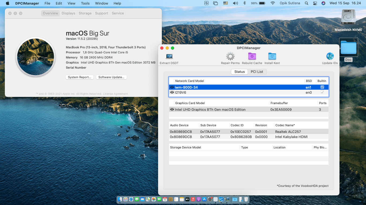The width and height of the screenshot is (366, 205).
Task: Click the date and time in menu bar
Action: point(345,3)
